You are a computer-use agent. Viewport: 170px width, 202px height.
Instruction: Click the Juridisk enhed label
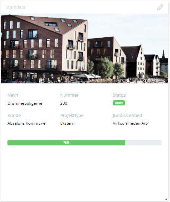127,115
